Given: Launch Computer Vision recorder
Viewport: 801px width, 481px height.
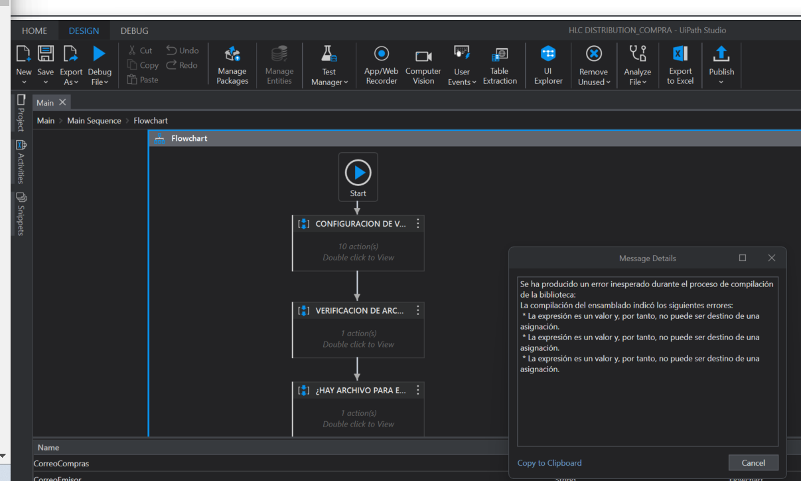Looking at the screenshot, I should (x=423, y=65).
